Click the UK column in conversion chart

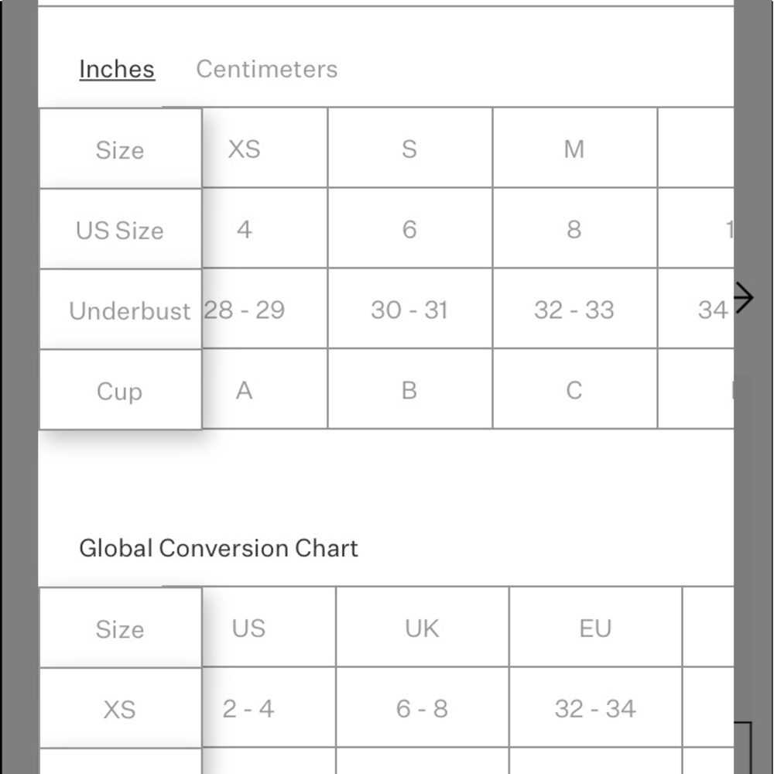pos(422,628)
